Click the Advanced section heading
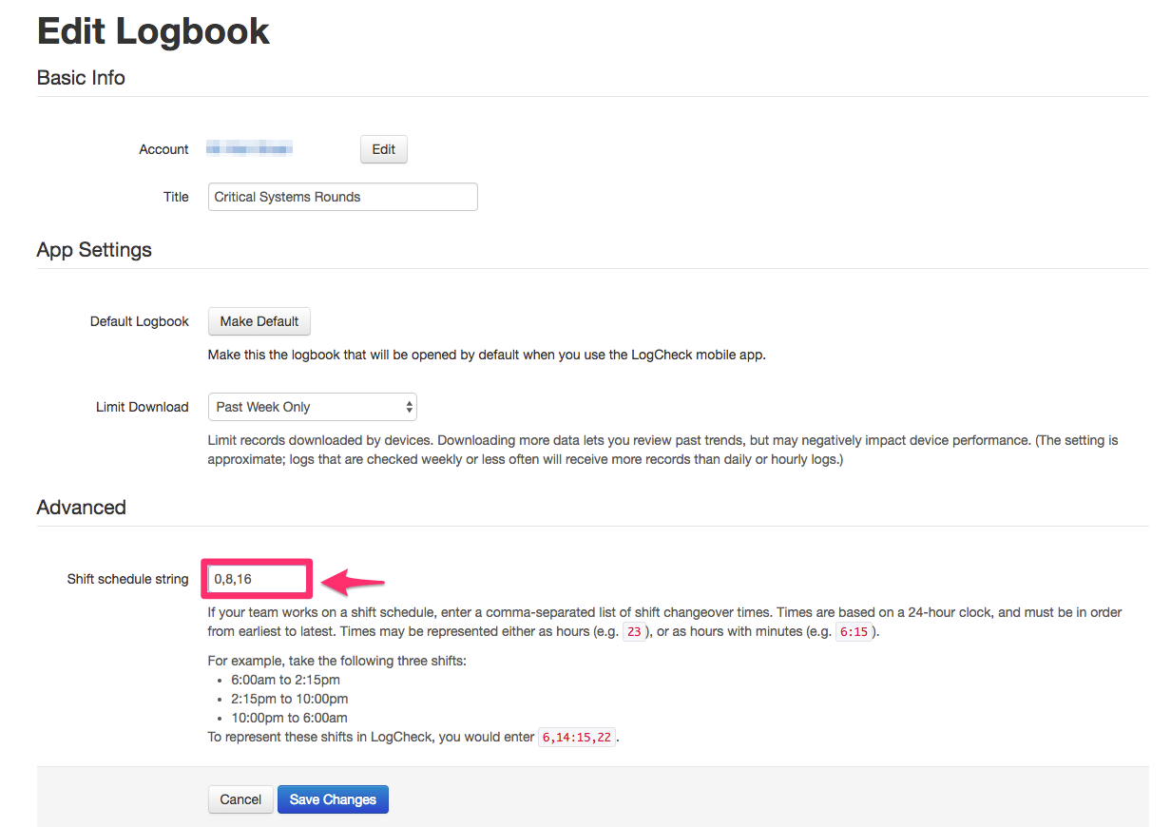Image resolution: width=1171 pixels, height=827 pixels. [x=81, y=508]
